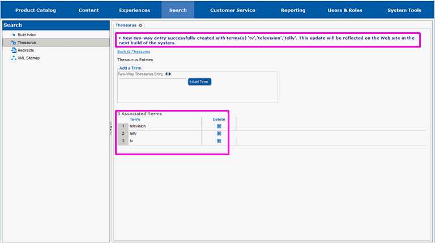Screen dimensions: 435x243
Task: Click the 3 Associated Terms heading
Action: 139,114
